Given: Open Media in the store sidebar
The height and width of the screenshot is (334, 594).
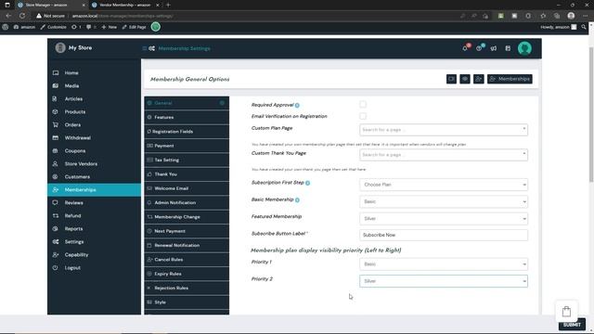Looking at the screenshot, I should coord(94,86).
